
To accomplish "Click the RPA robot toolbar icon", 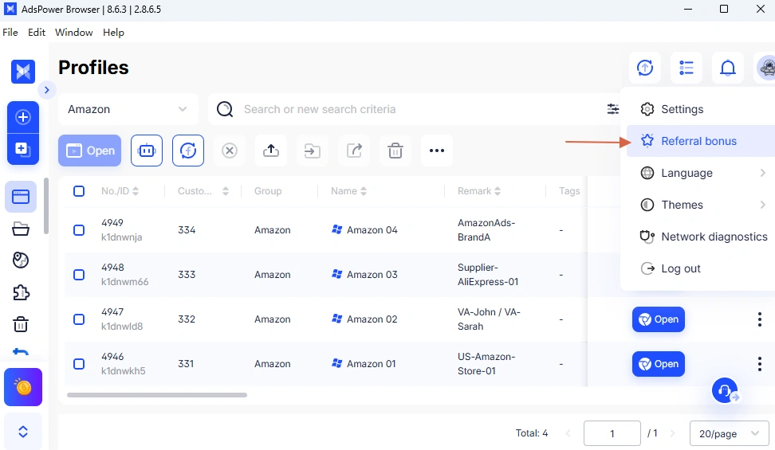I will [x=147, y=151].
